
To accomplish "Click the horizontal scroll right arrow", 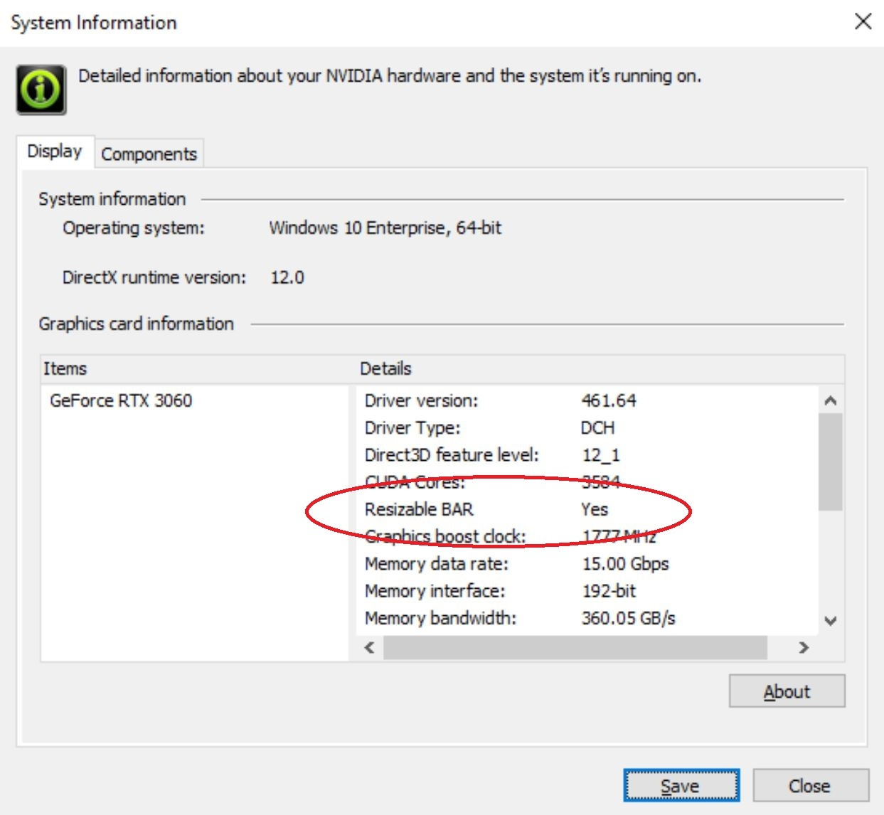I will pyautogui.click(x=804, y=647).
